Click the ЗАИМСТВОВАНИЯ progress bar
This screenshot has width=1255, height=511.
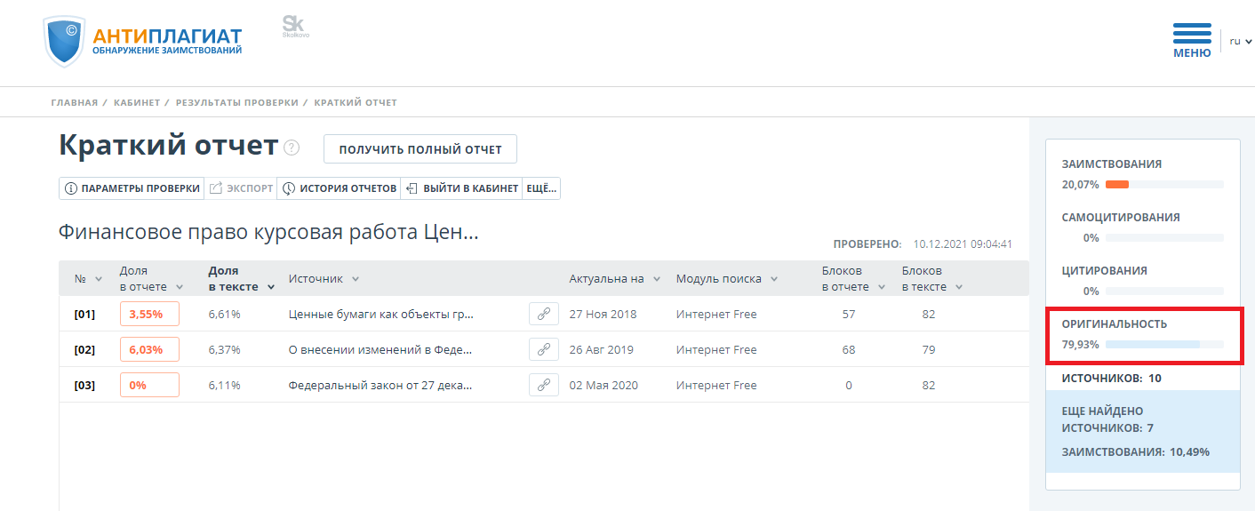click(1164, 185)
